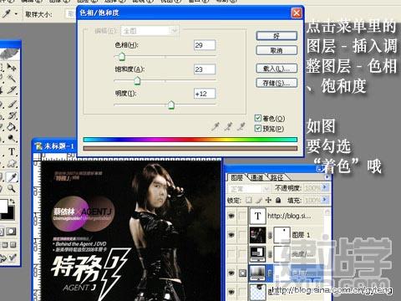Open the 编辑 edit range dropdown
Screen dimensions: 401x301
(150, 31)
